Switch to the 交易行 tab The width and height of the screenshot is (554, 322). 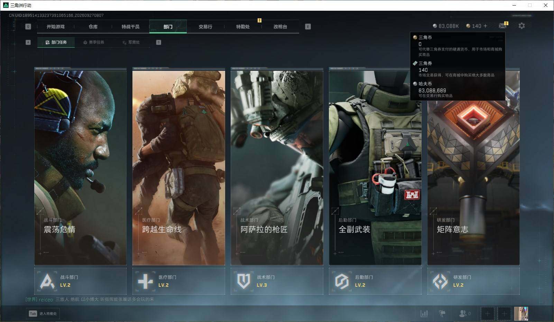[205, 27]
